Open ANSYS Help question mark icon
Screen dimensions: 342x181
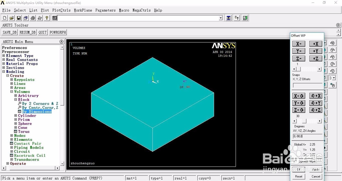[47, 18]
